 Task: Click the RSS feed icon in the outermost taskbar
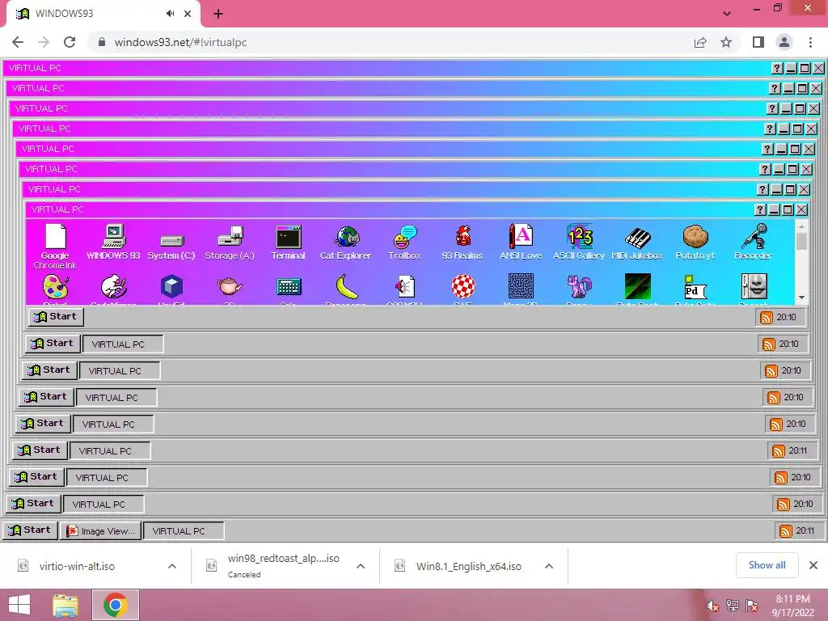(x=786, y=530)
